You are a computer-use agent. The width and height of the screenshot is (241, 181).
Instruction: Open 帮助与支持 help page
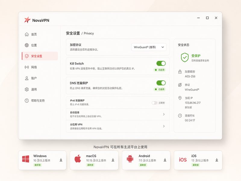pyautogui.click(x=40, y=100)
